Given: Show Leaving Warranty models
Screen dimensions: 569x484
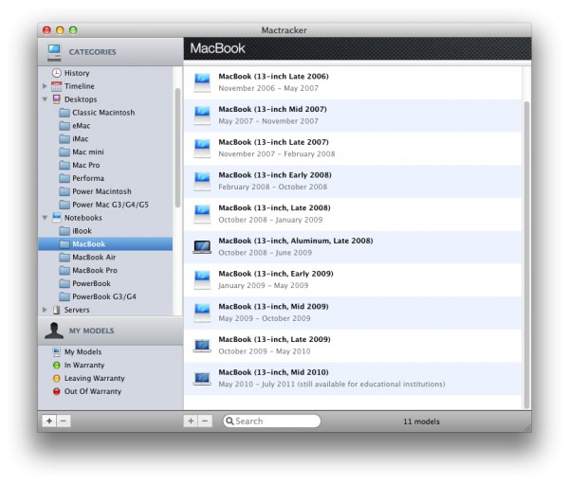Looking at the screenshot, I should (x=110, y=379).
